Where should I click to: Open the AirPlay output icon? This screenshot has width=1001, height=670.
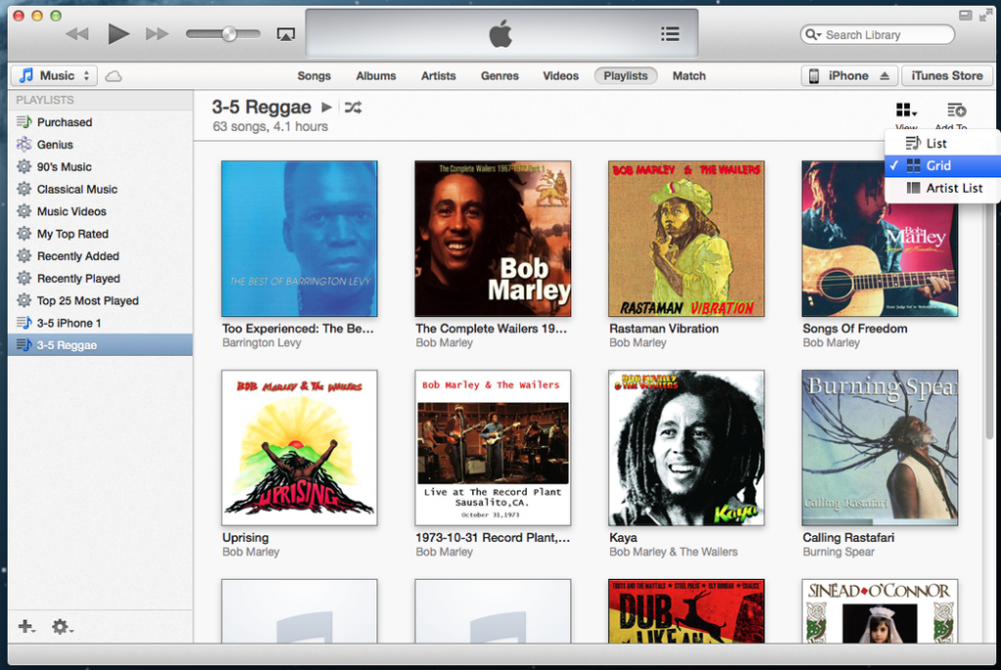(285, 34)
